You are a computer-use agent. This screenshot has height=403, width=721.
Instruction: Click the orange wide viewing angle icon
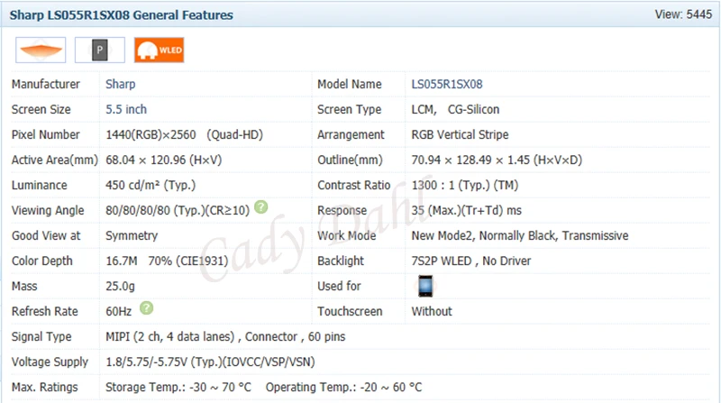[41, 50]
